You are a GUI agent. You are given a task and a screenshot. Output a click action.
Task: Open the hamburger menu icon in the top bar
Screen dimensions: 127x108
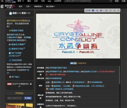point(2,1)
